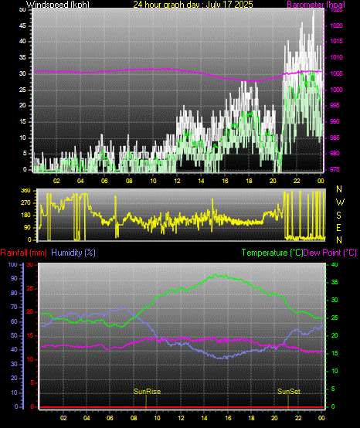The image size is (360, 428).
Task: Click the 'Humidity (%)' legend label
Action: coord(73,253)
